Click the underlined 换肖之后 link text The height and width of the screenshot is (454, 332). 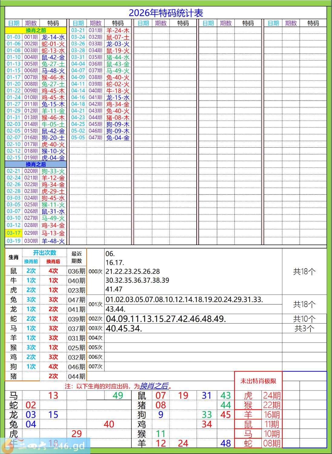(x=154, y=386)
